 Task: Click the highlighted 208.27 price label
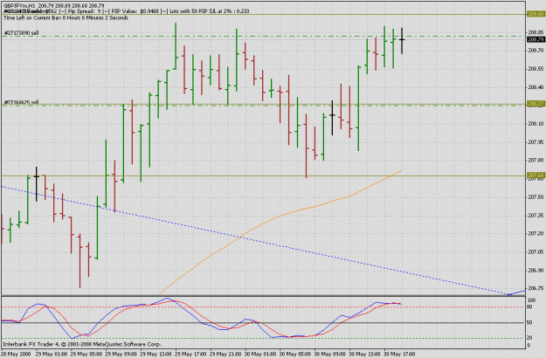(x=536, y=104)
